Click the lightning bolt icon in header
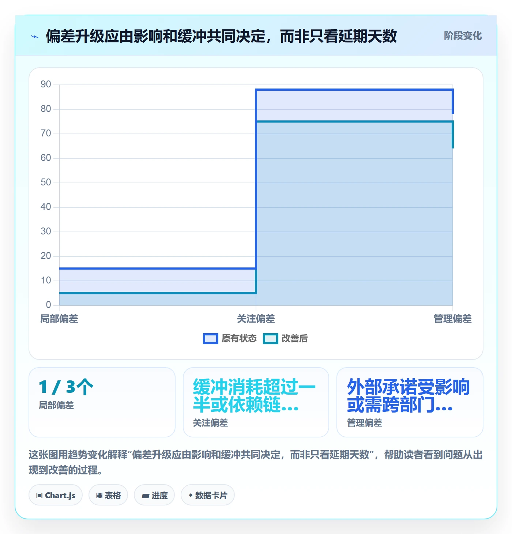 (35, 37)
